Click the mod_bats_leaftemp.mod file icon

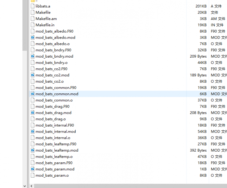(x=33, y=150)
